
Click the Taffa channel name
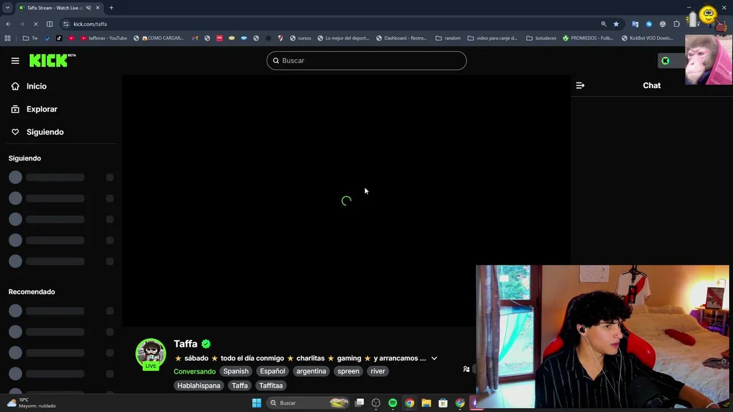click(x=186, y=344)
